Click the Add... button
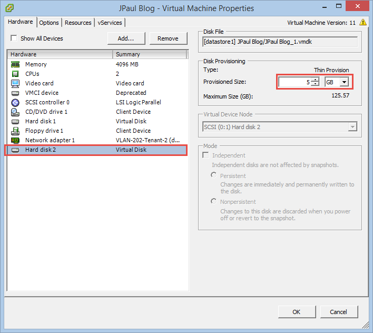373x333 pixels. click(x=126, y=38)
